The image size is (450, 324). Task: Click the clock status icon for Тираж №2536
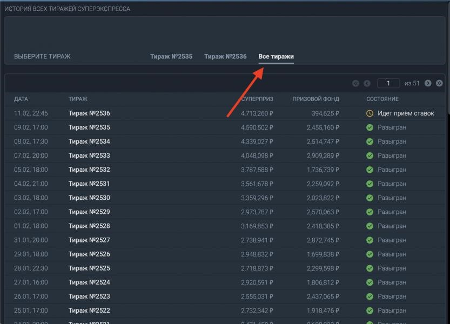tap(370, 113)
